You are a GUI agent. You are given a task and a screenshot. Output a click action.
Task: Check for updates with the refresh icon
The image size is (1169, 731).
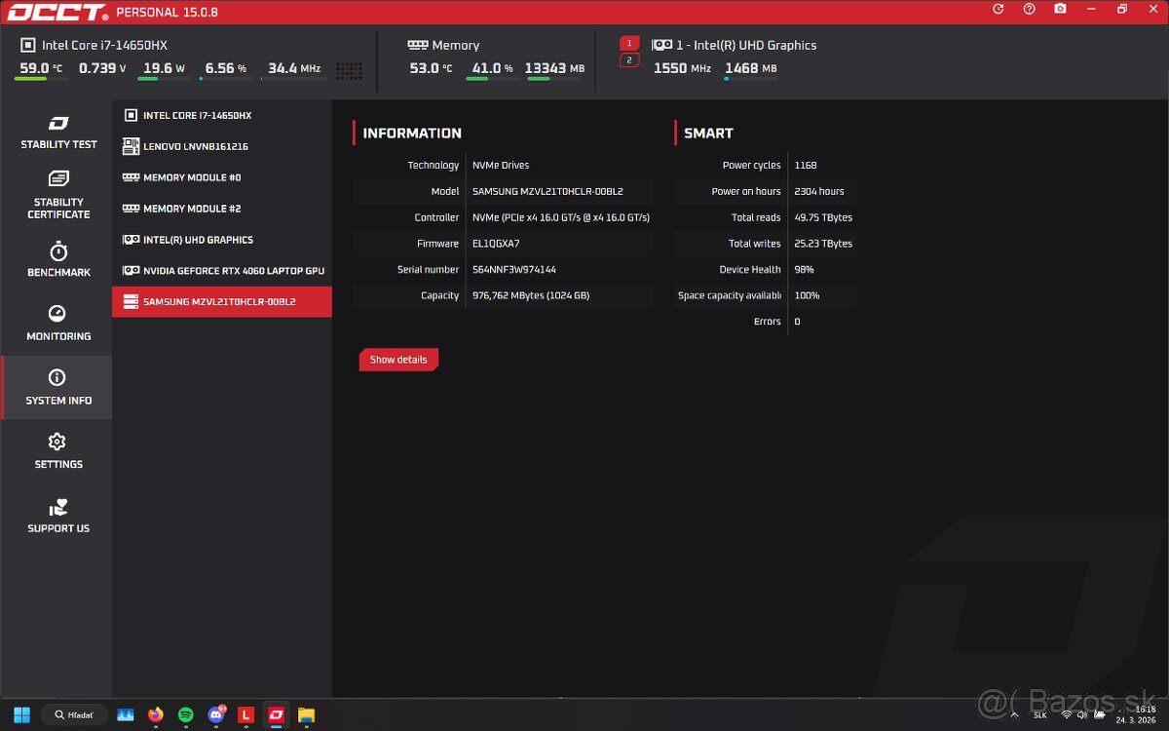click(x=997, y=9)
